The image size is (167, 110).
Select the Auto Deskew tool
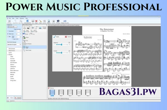27,44
